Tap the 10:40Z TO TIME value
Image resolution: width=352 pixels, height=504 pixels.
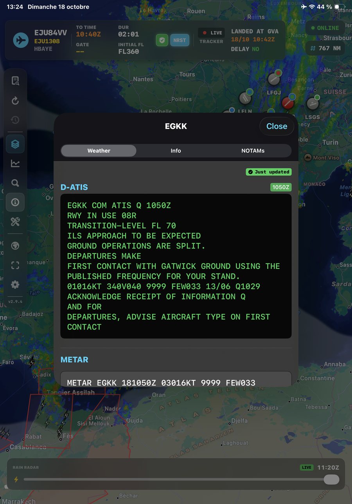[88, 34]
